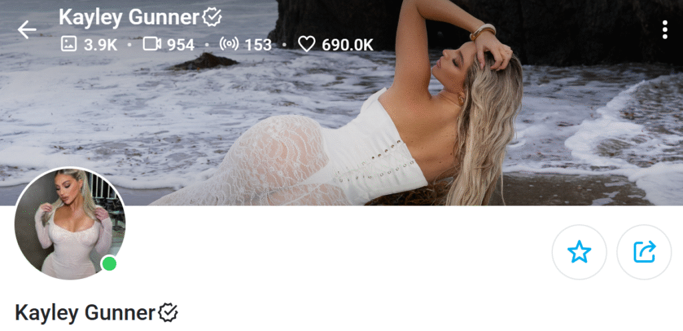Add profile to favorites with star
The height and width of the screenshot is (331, 683).
point(579,252)
